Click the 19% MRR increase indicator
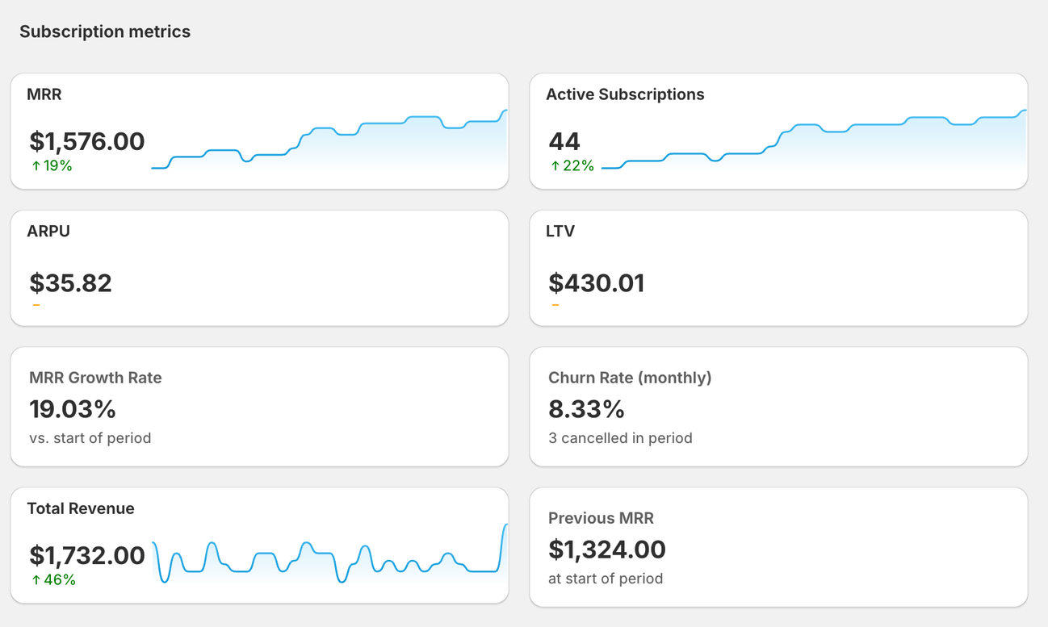Viewport: 1048px width, 627px height. (52, 165)
